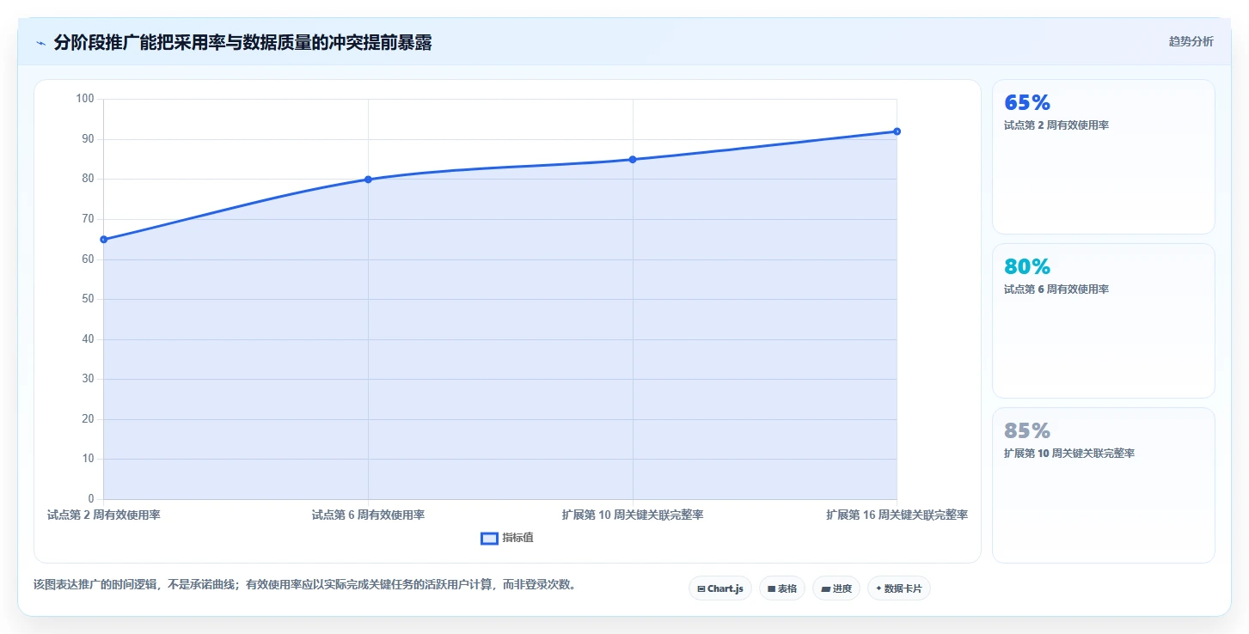Click data point for 扩展第 16 周关键关联完整率
Viewport: 1249px width, 634px height.
click(897, 131)
